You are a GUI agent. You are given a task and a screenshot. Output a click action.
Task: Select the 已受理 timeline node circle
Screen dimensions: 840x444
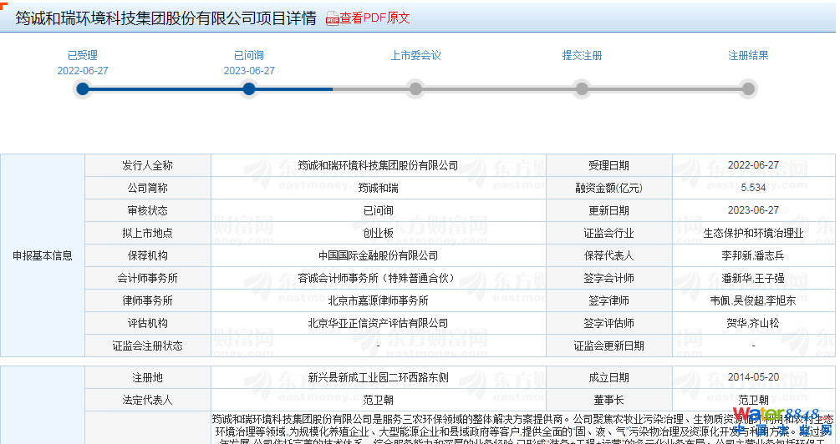click(83, 88)
